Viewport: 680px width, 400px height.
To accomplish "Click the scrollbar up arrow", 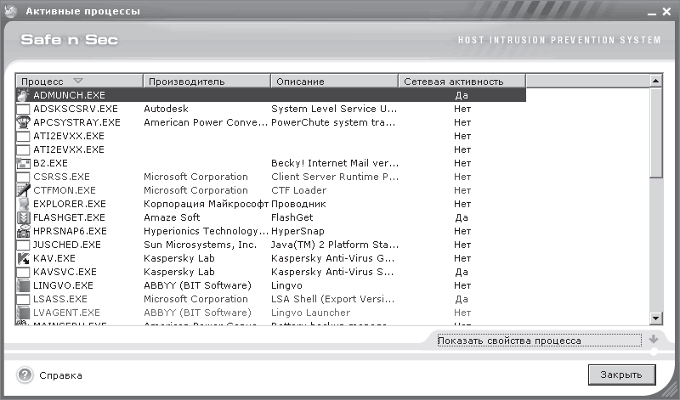I will pyautogui.click(x=655, y=81).
